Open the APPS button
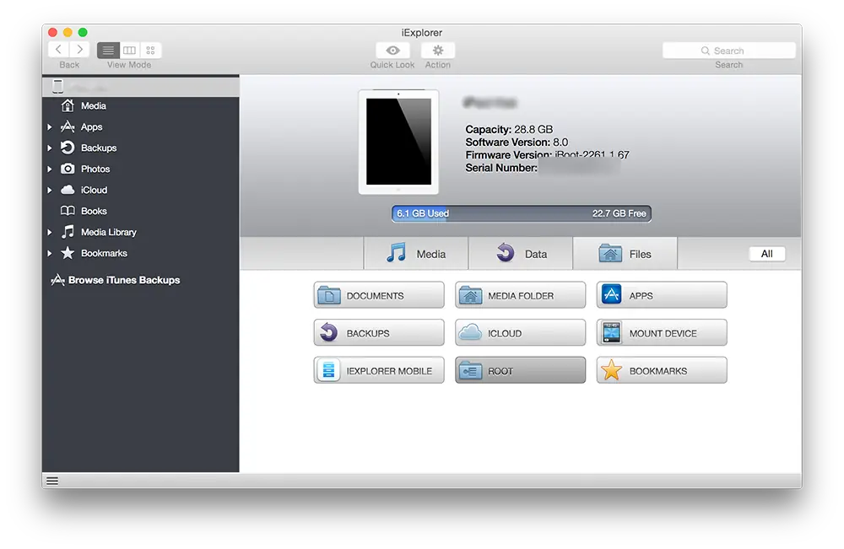This screenshot has height=549, width=844. tap(662, 295)
